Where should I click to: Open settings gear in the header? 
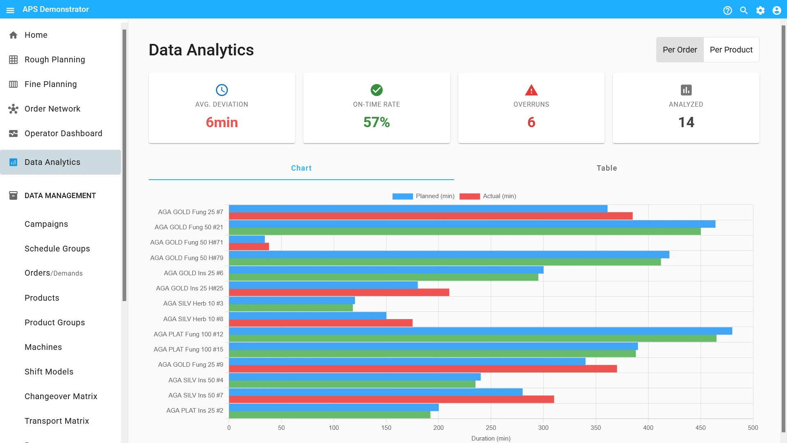[760, 10]
